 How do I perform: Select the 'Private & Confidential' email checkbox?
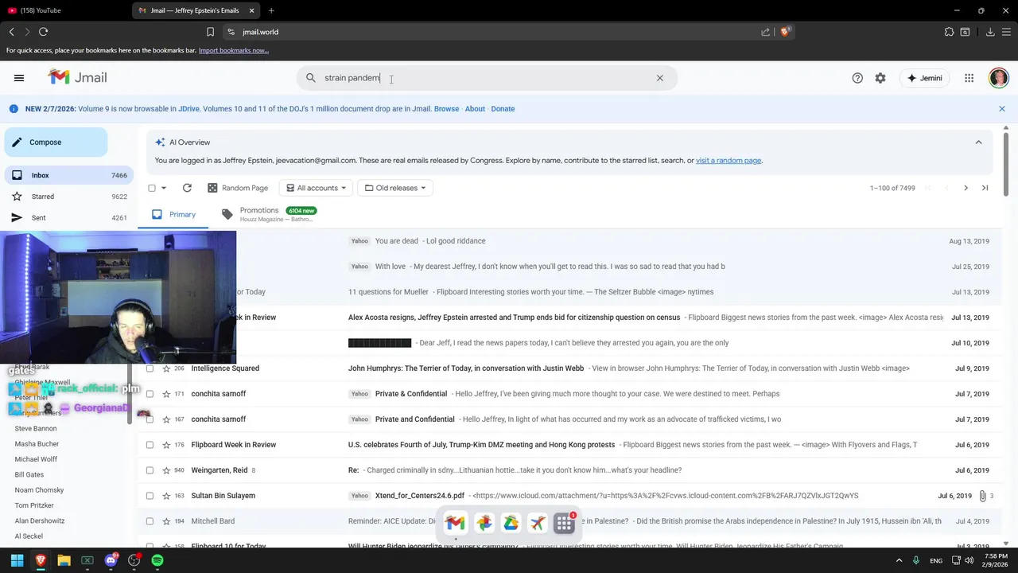[150, 394]
